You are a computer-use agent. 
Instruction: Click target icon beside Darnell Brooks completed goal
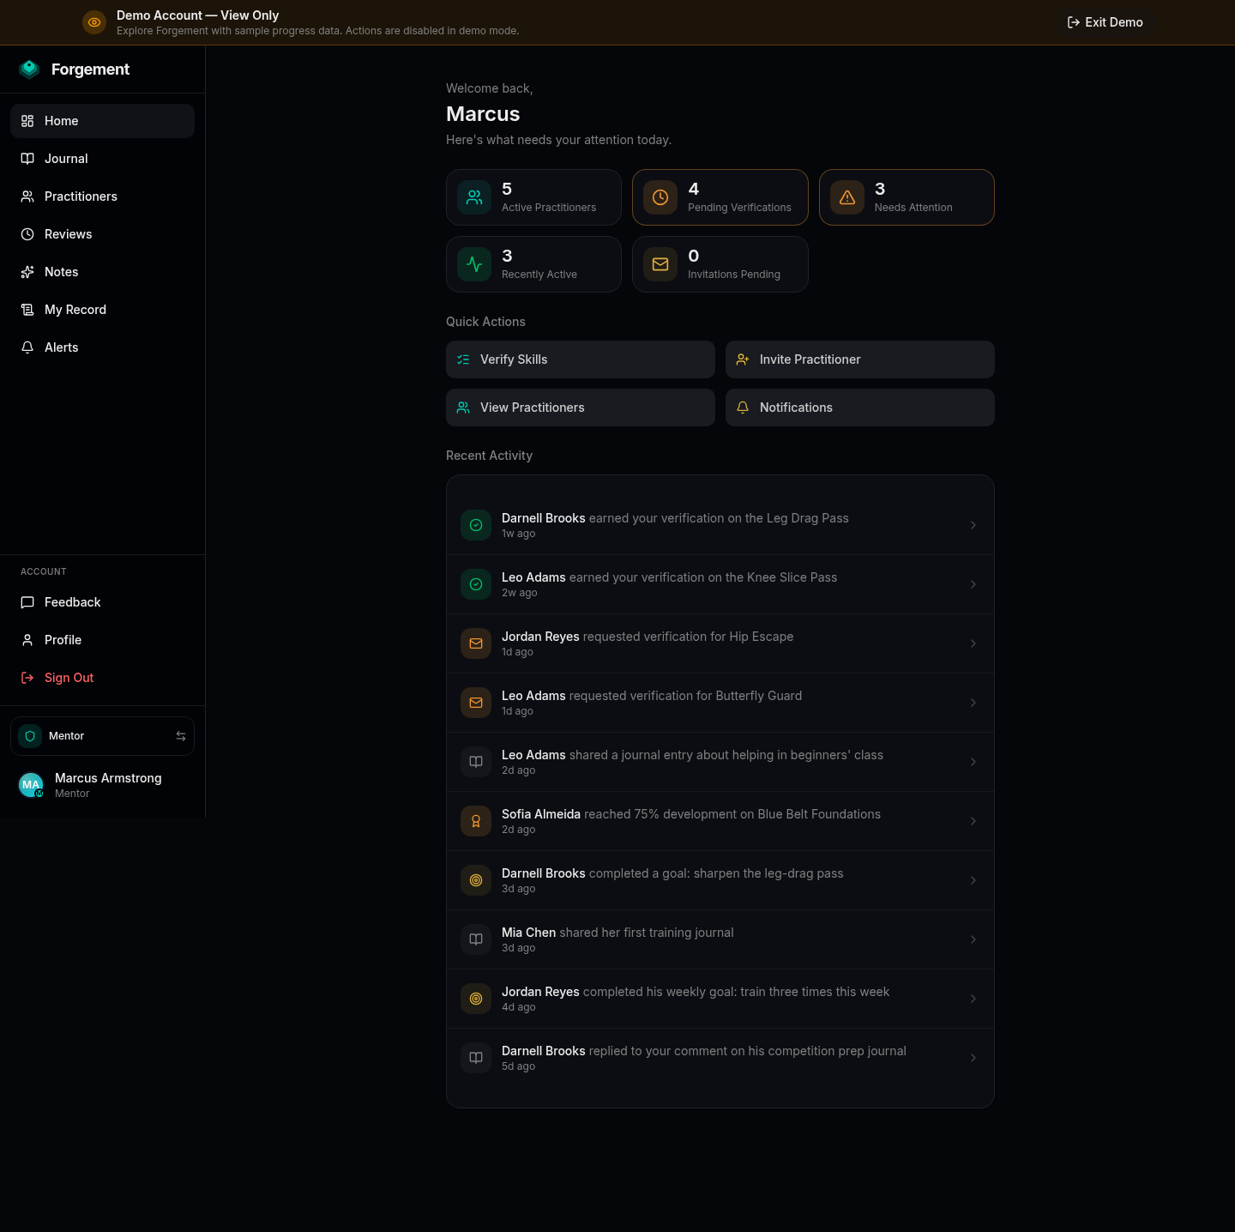[476, 880]
